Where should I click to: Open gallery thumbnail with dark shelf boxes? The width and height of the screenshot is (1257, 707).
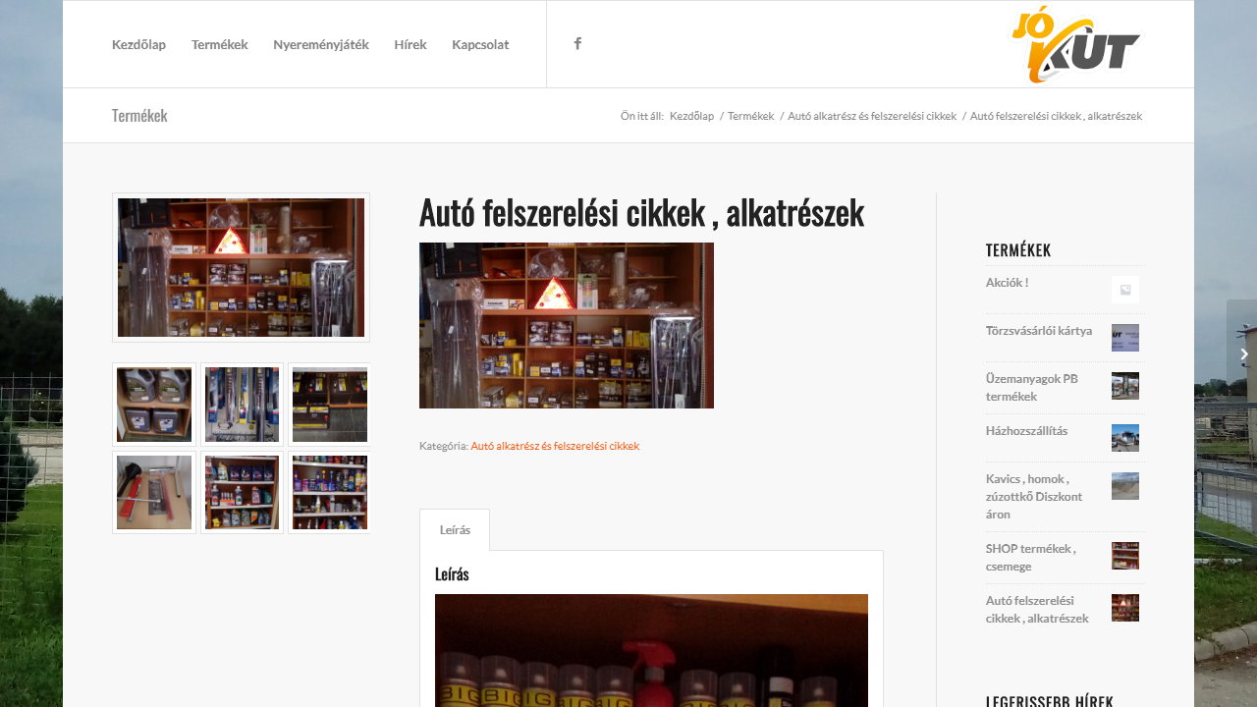point(330,405)
